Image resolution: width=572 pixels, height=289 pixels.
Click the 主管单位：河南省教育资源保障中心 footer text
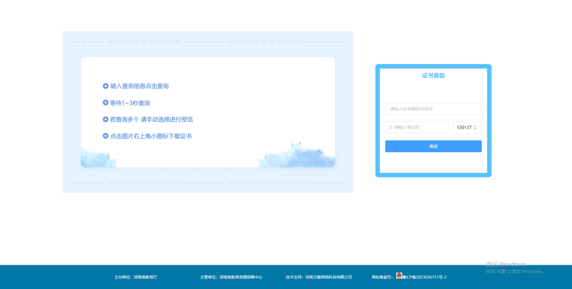coord(231,277)
